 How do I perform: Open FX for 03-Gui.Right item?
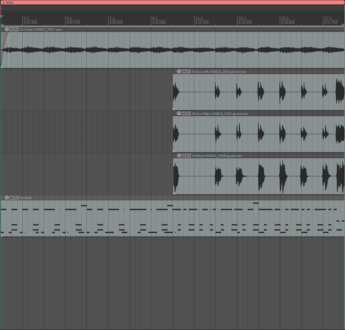coord(188,114)
